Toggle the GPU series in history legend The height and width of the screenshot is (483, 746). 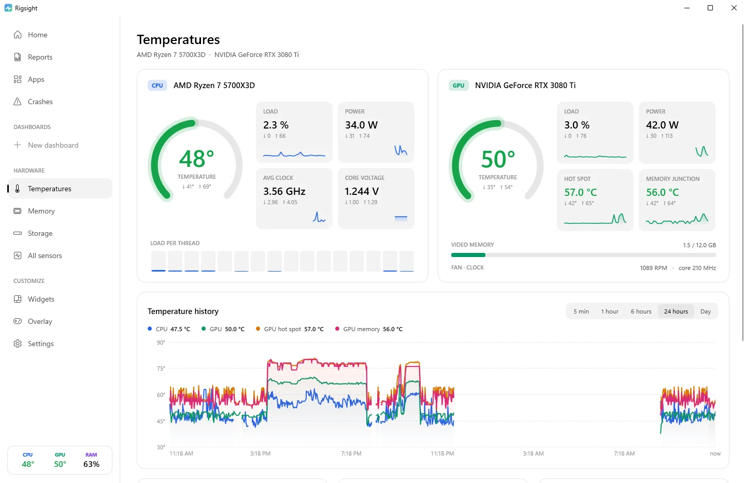[x=223, y=329]
